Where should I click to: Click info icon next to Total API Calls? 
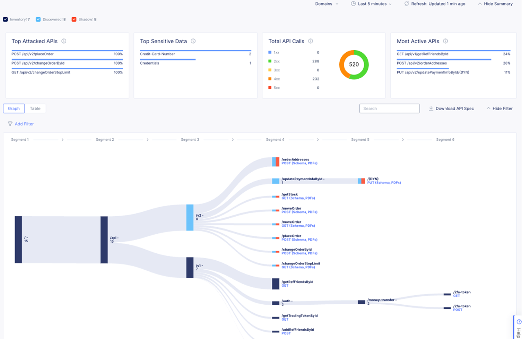[310, 41]
